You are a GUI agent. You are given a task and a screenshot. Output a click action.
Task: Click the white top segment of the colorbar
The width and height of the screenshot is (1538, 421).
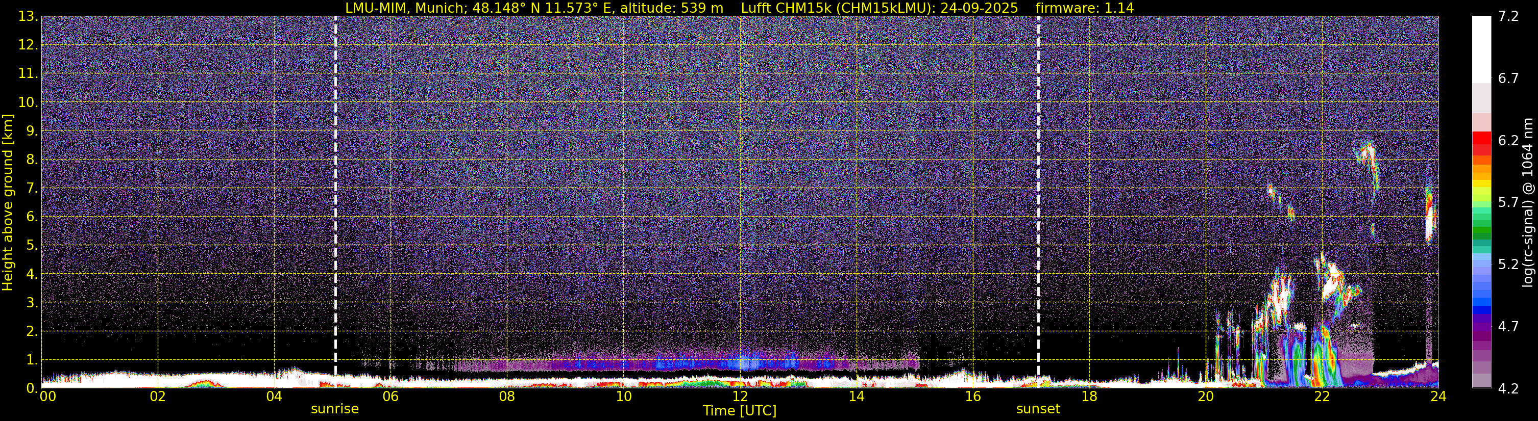1481,49
